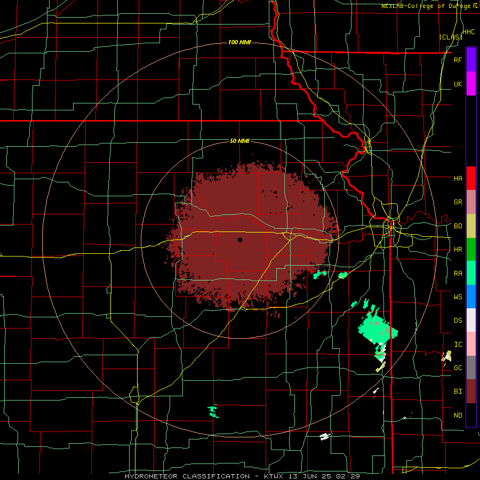This screenshot has height=480, width=480.
Task: Click the 'RA' legend label
Action: click(458, 274)
